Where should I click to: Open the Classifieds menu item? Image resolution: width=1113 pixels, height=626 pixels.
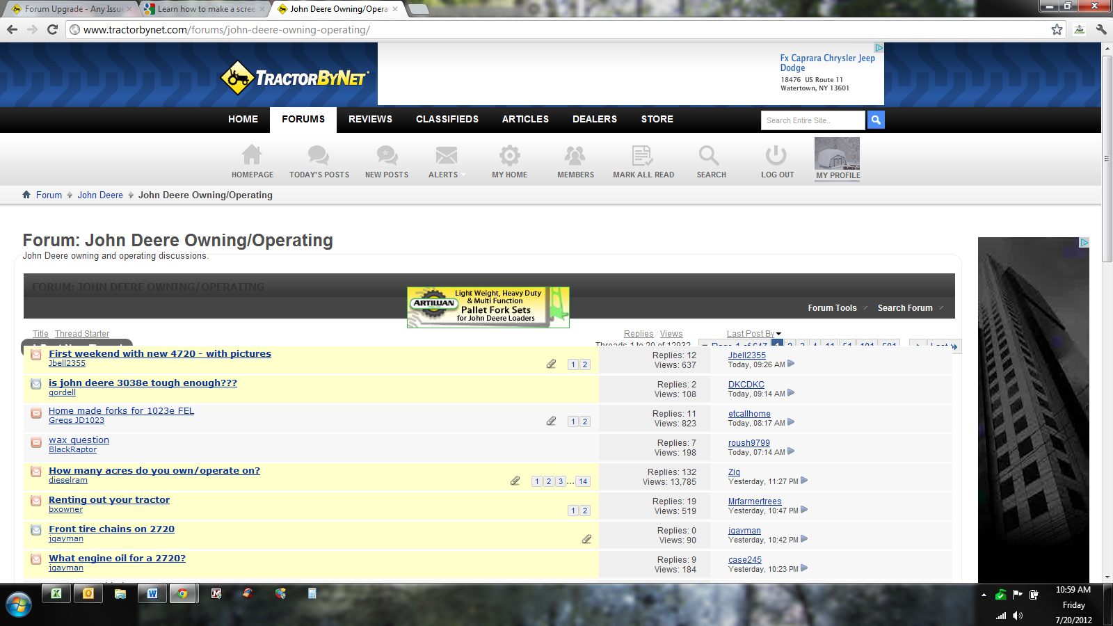point(447,120)
